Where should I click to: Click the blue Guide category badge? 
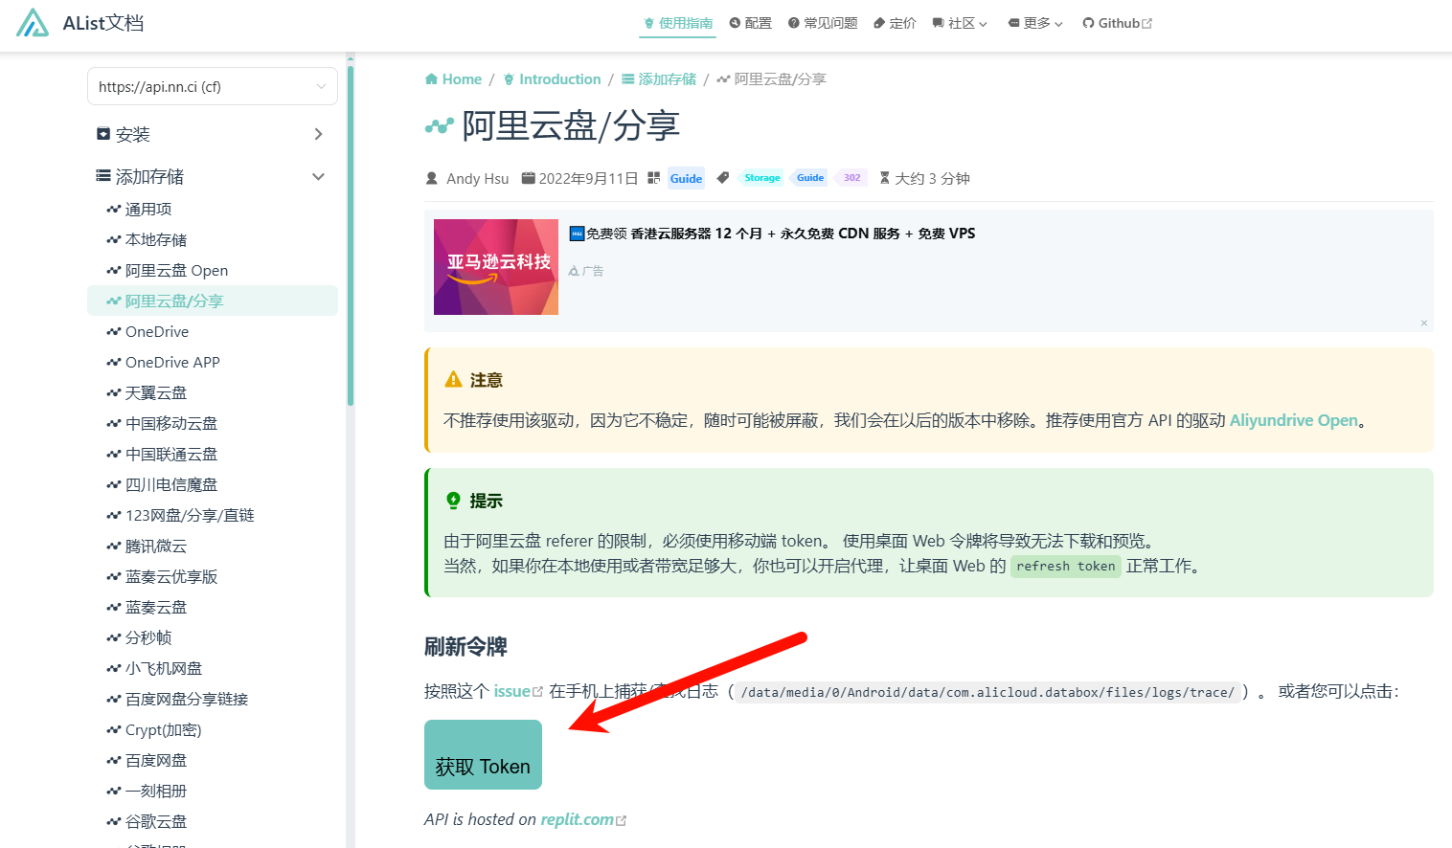tap(686, 178)
